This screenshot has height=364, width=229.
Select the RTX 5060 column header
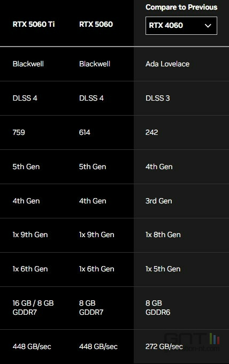(x=96, y=24)
